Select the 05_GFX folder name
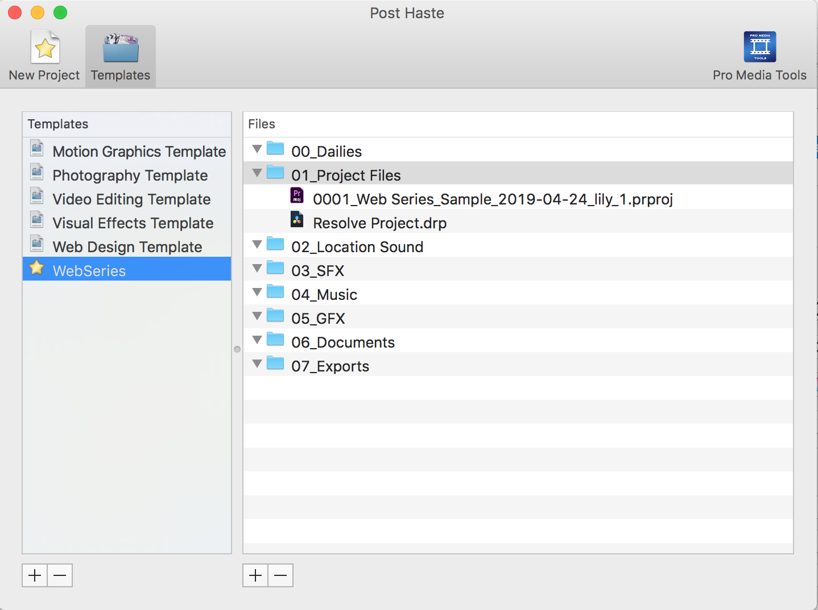 click(318, 319)
